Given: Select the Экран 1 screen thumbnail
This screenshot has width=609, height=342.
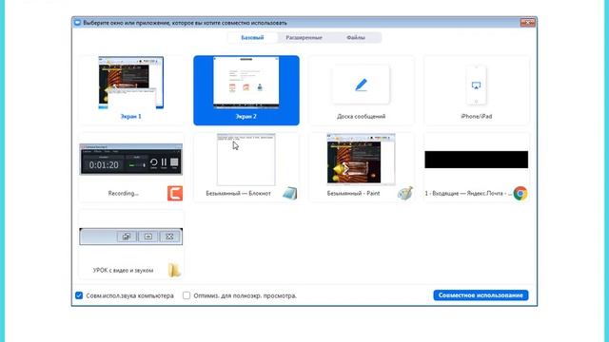Looking at the screenshot, I should [131, 83].
